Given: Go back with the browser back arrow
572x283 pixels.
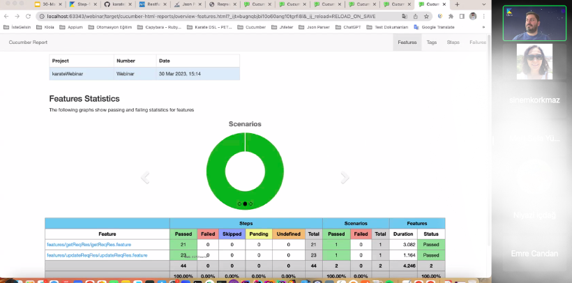Looking at the screenshot, I should (6, 17).
